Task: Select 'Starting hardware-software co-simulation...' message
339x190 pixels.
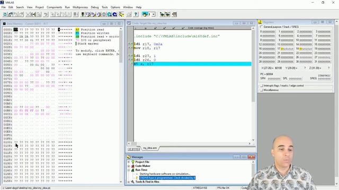Action: coord(165,174)
